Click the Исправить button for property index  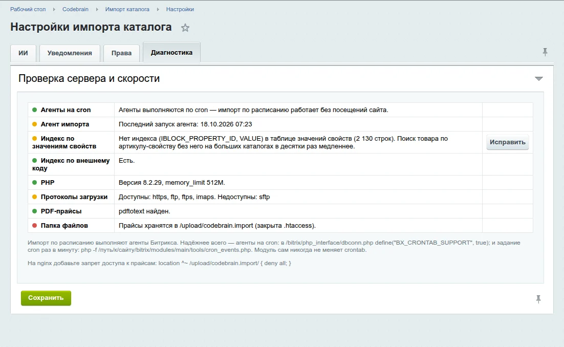[x=508, y=142]
